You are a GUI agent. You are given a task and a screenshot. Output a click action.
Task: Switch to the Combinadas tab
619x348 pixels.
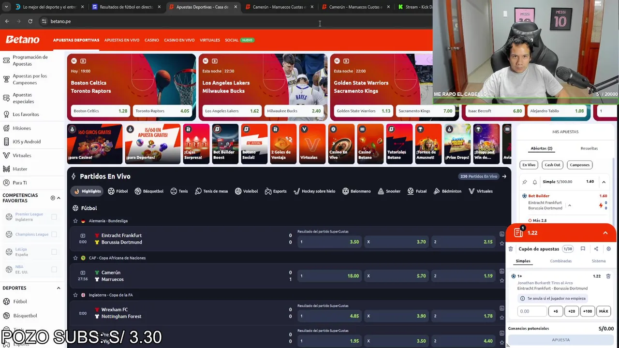click(x=560, y=261)
